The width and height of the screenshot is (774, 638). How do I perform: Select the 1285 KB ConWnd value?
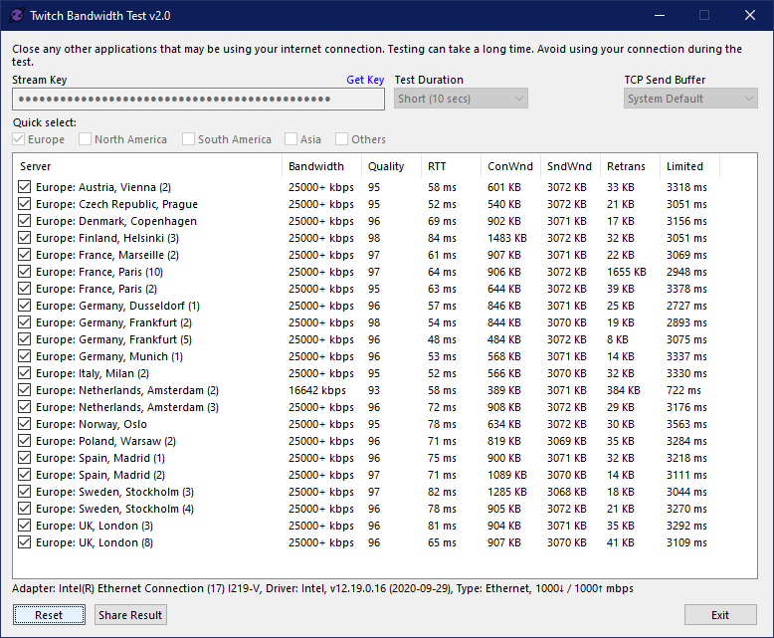(507, 492)
